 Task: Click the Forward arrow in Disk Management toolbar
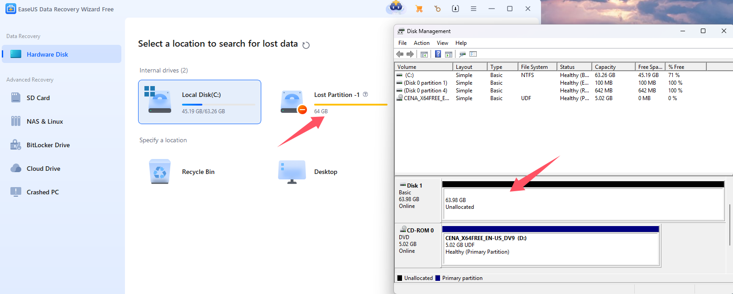tap(410, 54)
